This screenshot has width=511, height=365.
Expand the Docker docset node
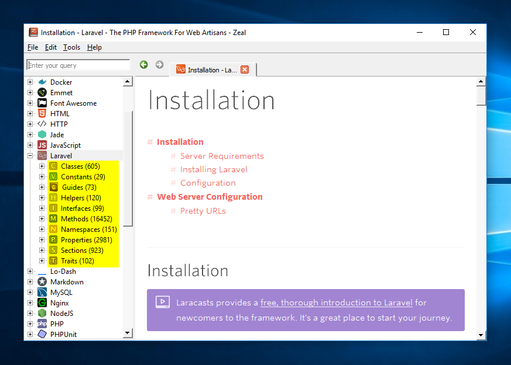30,82
